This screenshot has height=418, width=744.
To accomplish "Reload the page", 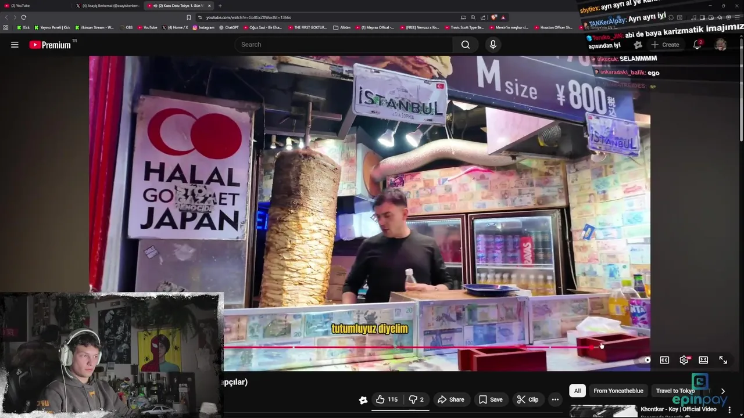I will tap(24, 17).
